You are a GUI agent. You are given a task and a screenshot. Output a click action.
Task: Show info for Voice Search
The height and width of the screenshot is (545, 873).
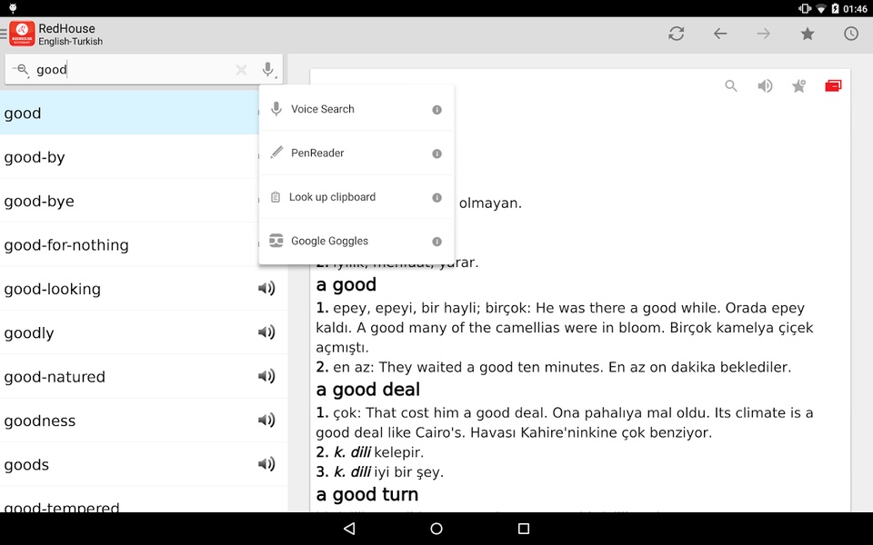click(437, 110)
